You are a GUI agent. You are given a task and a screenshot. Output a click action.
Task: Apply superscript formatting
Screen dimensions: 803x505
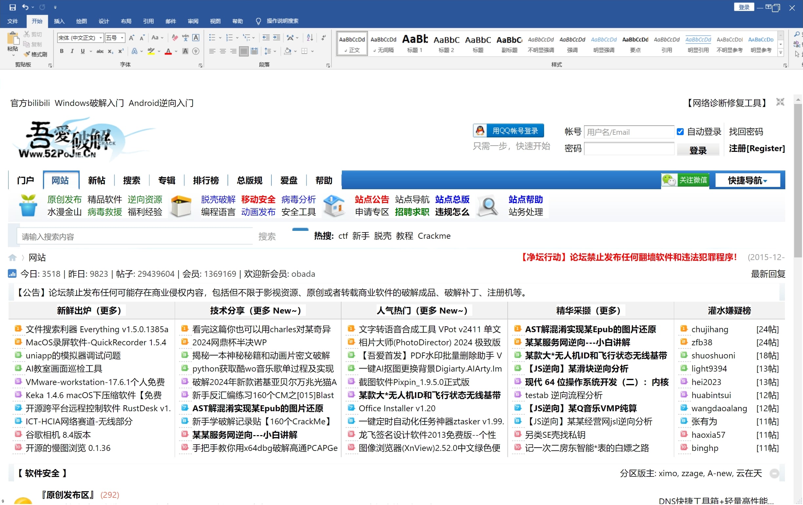point(121,51)
